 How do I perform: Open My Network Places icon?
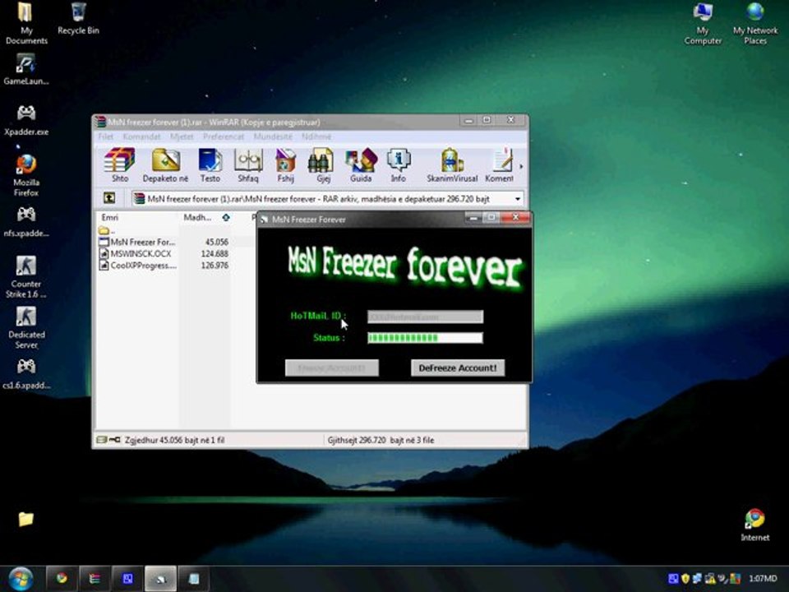[x=754, y=23]
